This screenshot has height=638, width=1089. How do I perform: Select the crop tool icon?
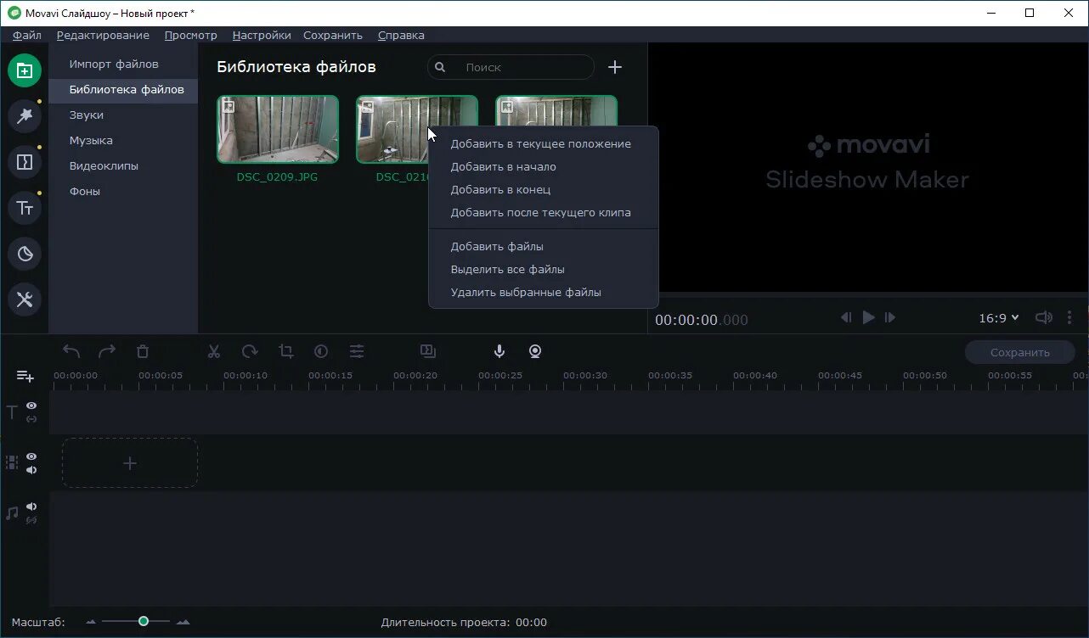click(286, 351)
